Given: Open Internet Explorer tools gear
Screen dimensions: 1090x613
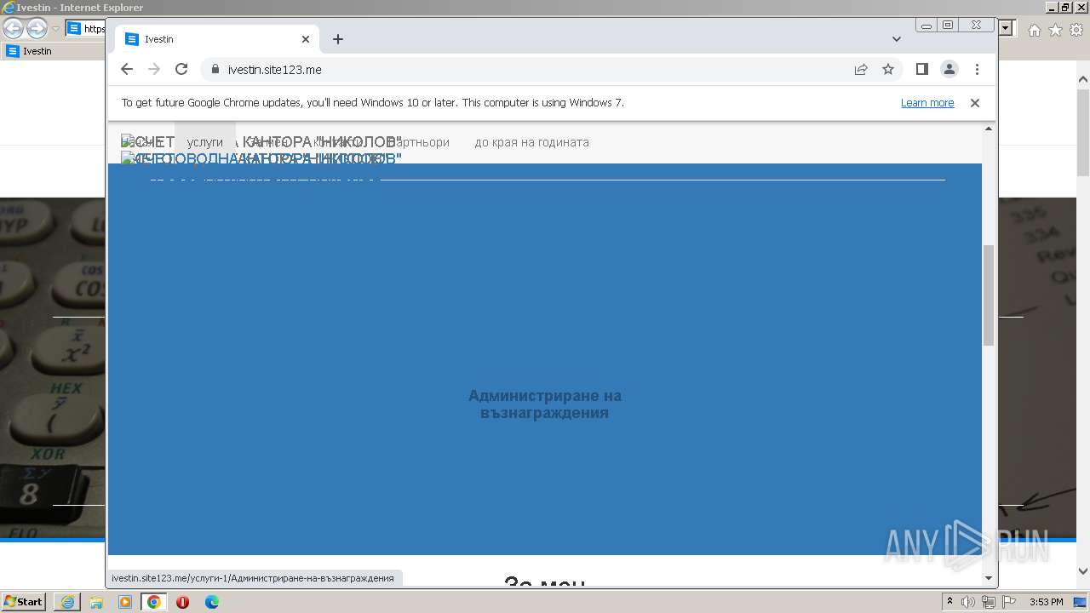Looking at the screenshot, I should click(x=1076, y=30).
